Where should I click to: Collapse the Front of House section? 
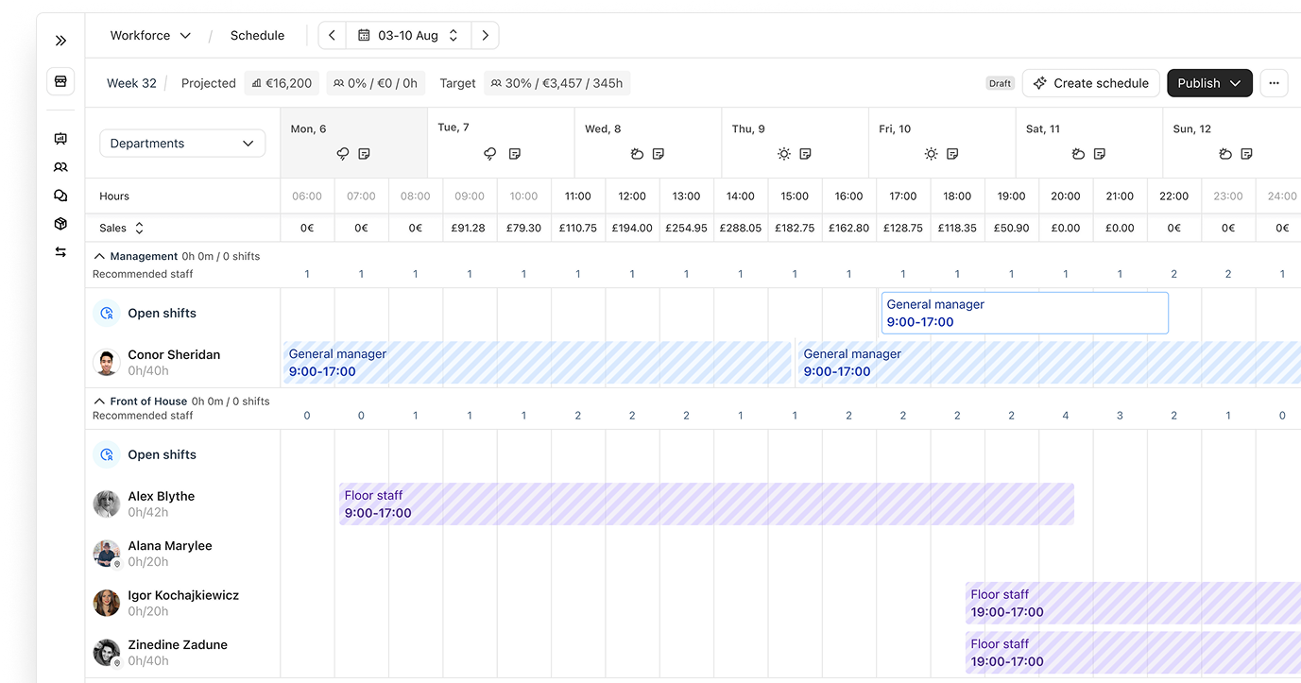(x=99, y=401)
